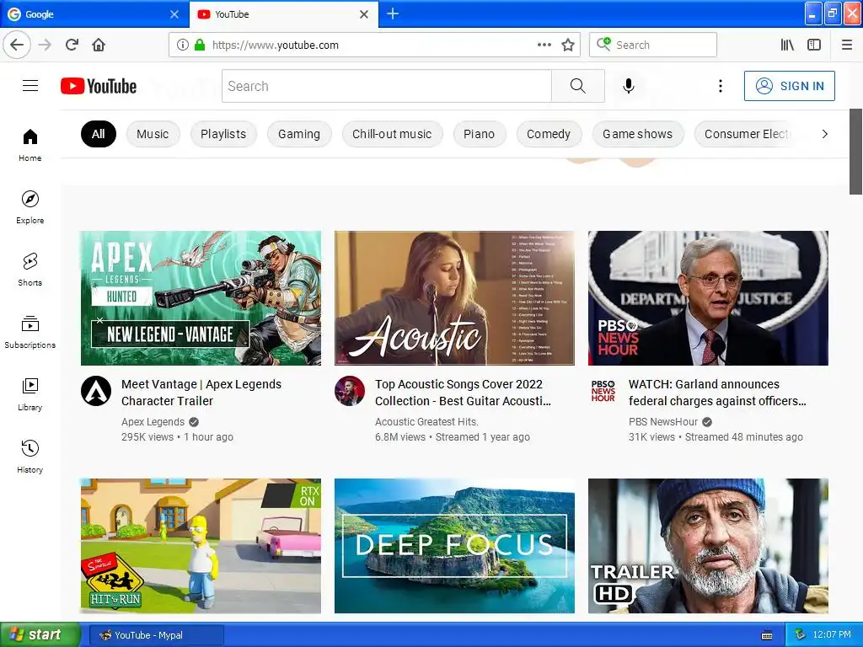The image size is (863, 647).
Task: Open the Acoustic Greatest Hits channel link
Action: 426,422
